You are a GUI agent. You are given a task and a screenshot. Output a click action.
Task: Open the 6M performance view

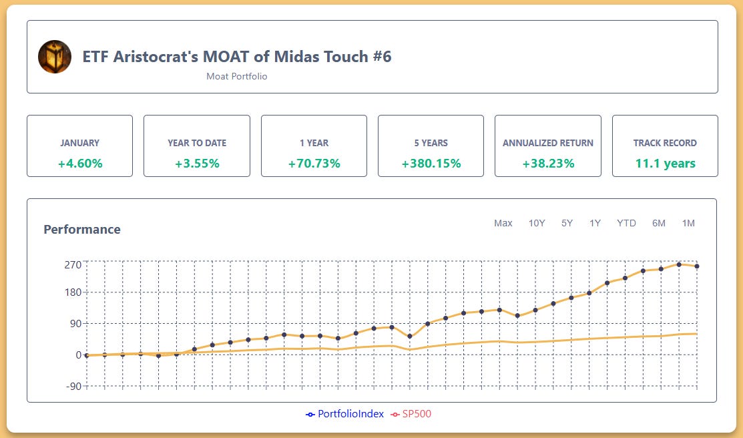point(659,223)
